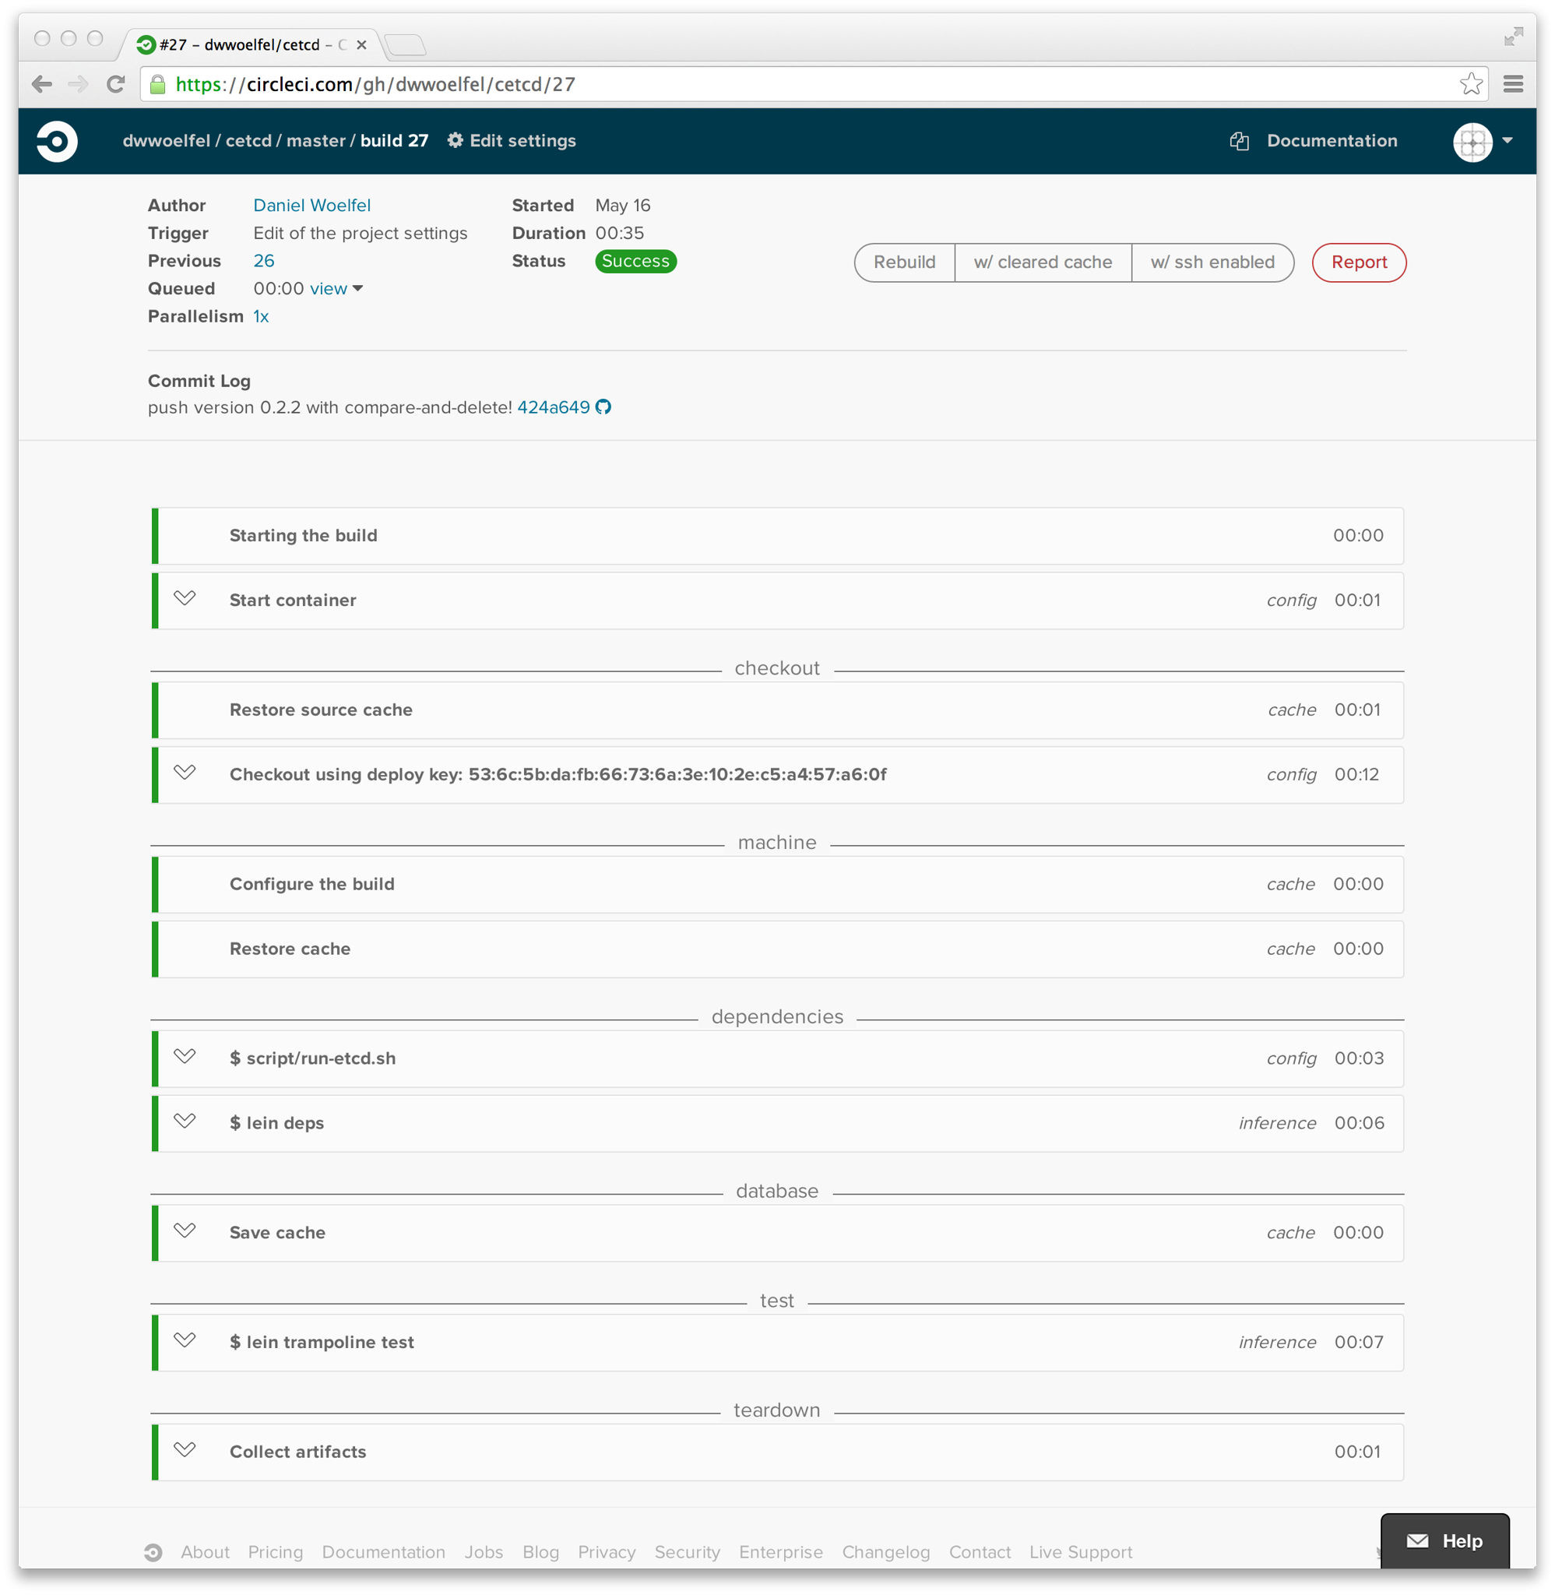
Task: Open the footer Documentation link
Action: coord(383,1551)
